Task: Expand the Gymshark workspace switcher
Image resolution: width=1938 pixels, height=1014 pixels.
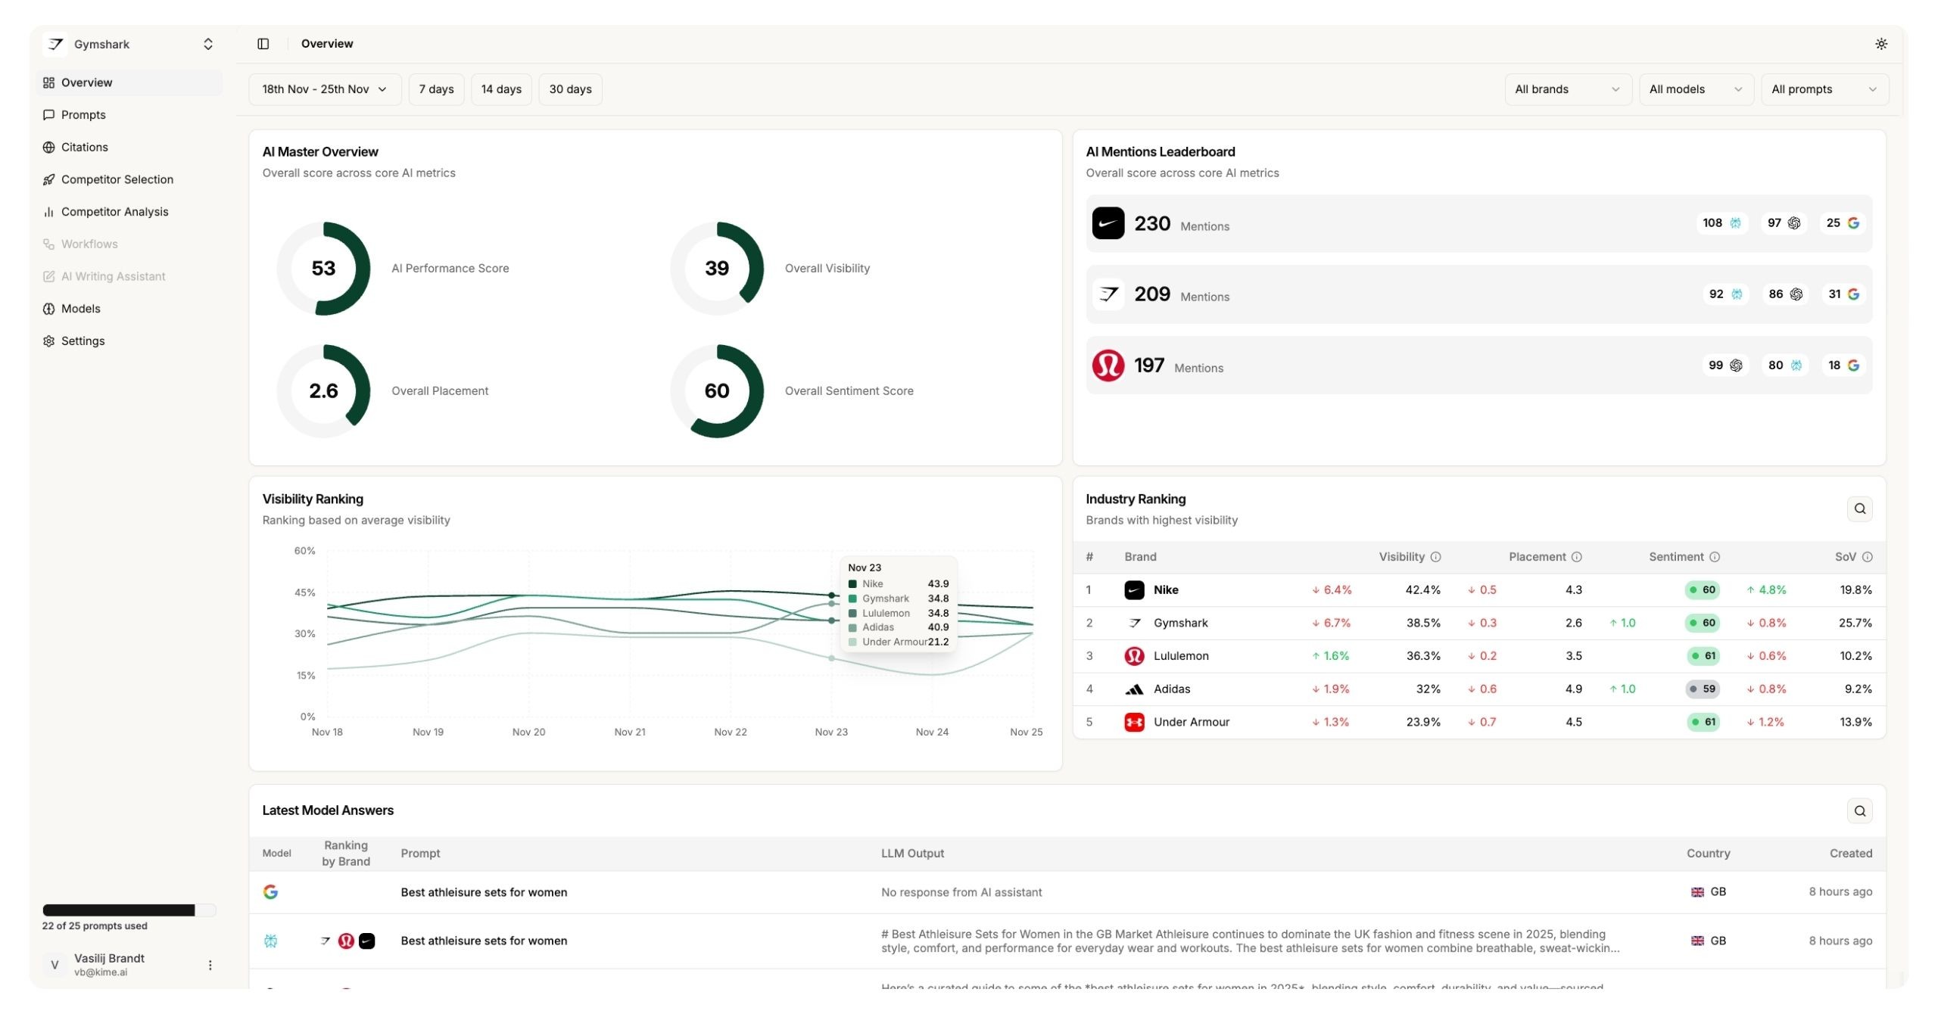Action: point(207,44)
